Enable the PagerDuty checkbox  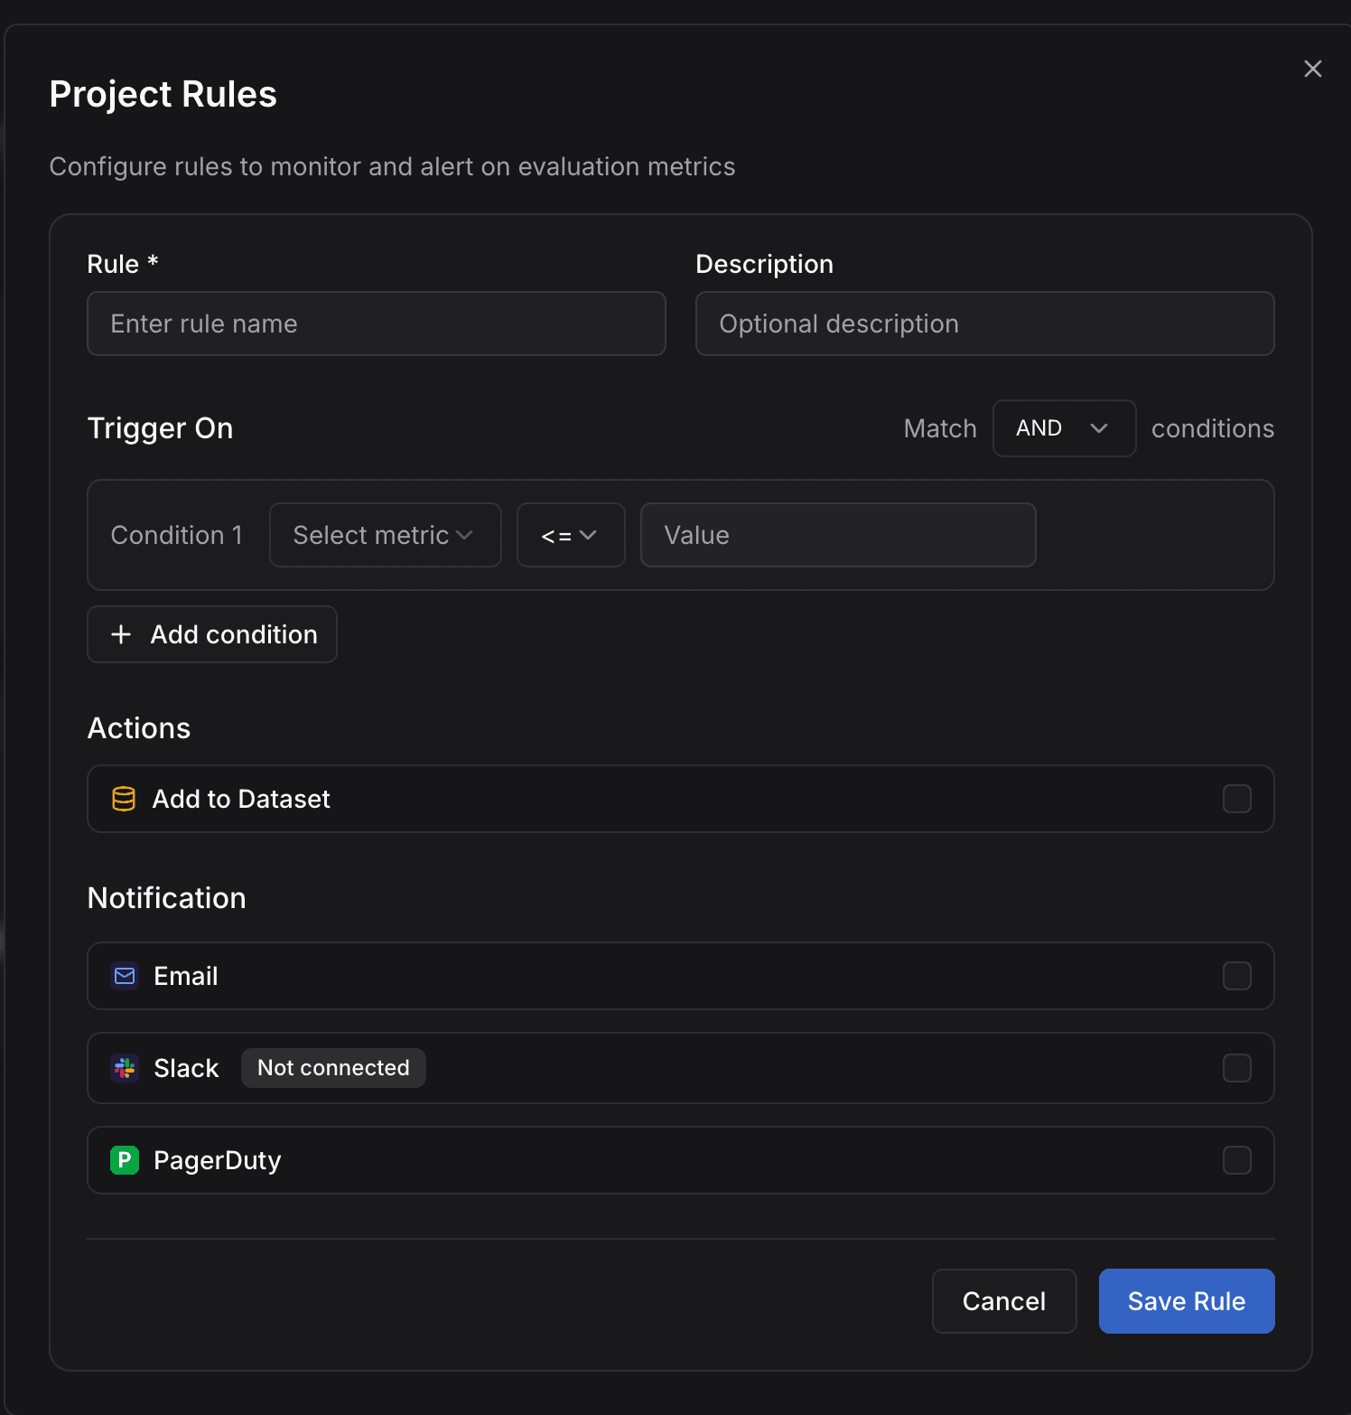click(x=1236, y=1160)
